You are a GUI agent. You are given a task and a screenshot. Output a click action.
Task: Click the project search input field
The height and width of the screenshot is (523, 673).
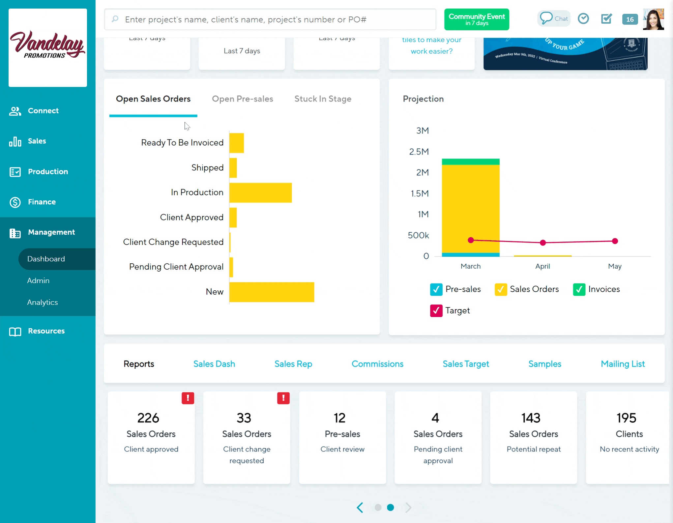point(270,19)
